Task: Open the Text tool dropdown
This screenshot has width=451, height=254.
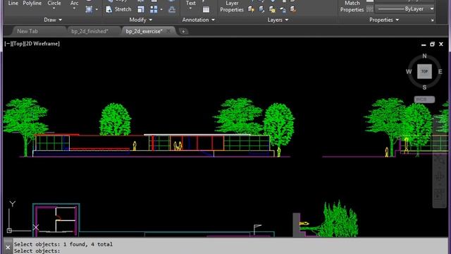Action: click(190, 8)
